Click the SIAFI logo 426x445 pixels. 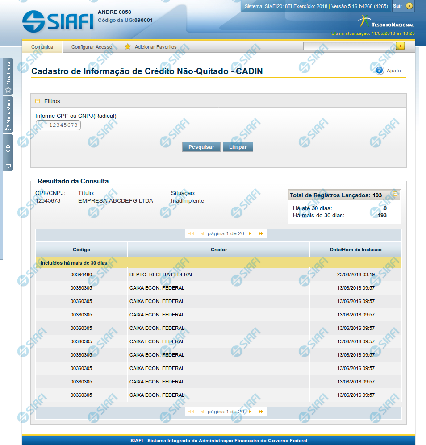click(x=58, y=21)
